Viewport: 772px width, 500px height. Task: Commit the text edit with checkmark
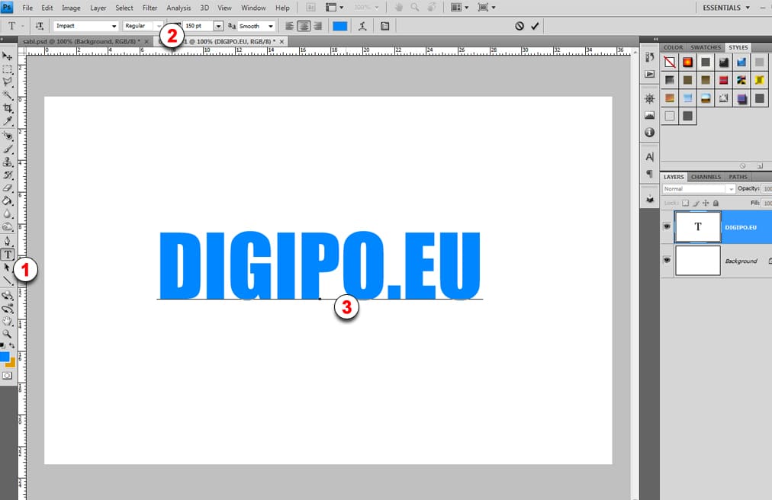click(535, 26)
